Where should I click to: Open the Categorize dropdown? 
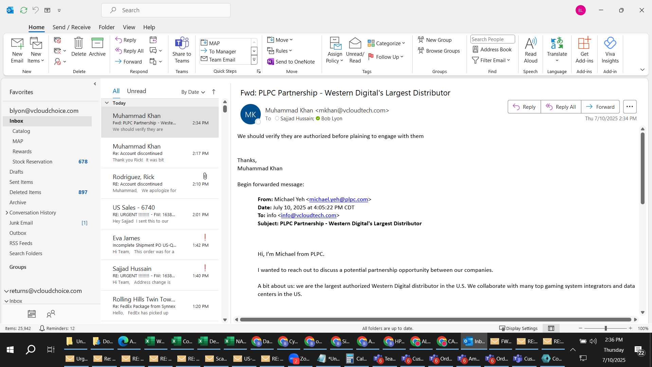click(x=386, y=43)
